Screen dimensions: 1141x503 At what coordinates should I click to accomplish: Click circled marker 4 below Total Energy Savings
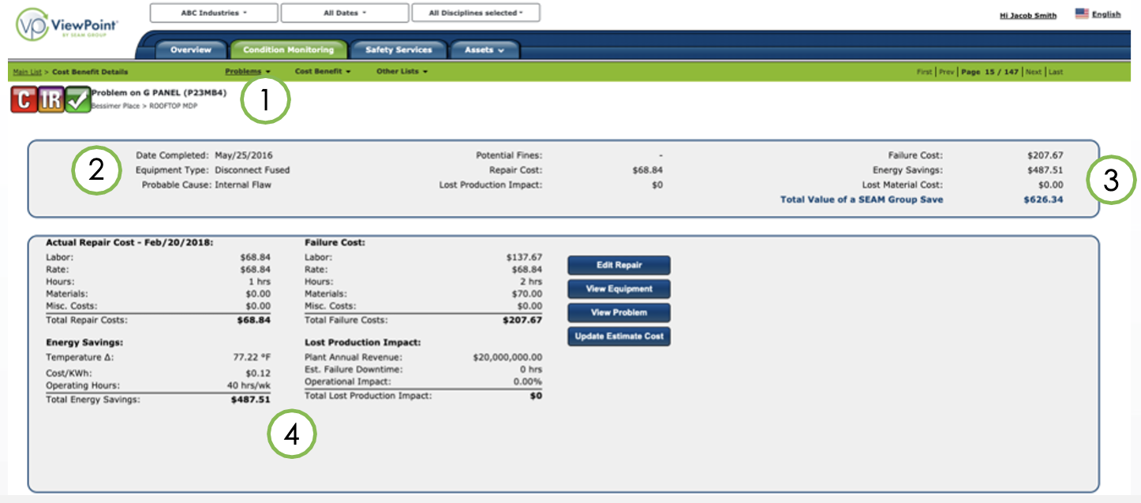click(x=291, y=433)
